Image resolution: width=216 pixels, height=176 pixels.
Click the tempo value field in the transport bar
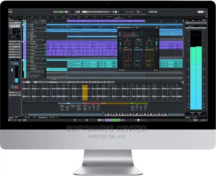142,120
